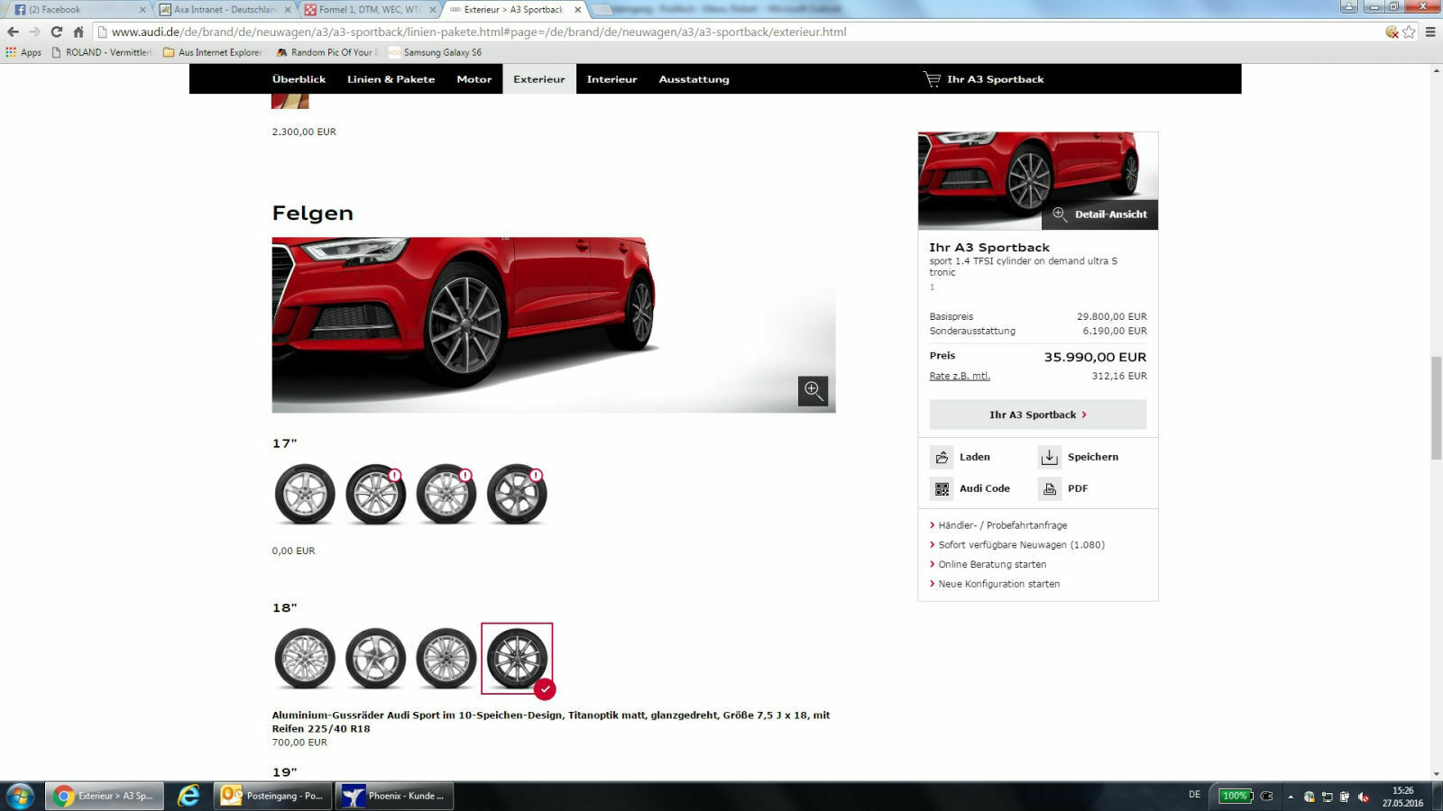Open the Rate z.B. mtl. financing link

coord(959,376)
